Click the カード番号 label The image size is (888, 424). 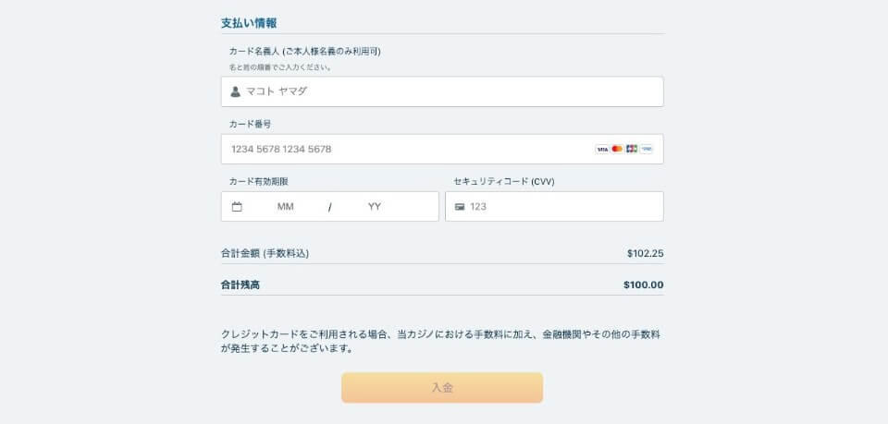251,124
